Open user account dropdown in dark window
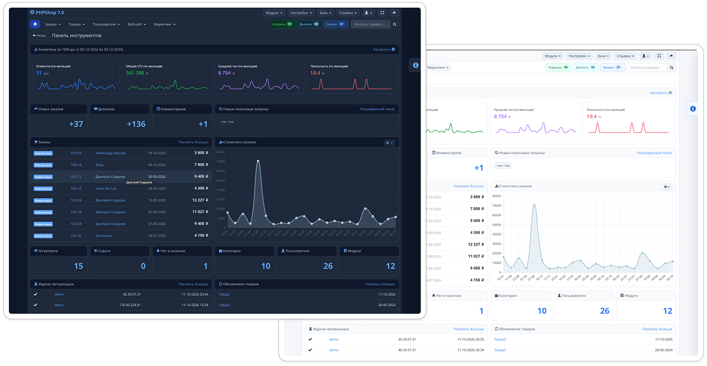707x366 pixels. [x=368, y=13]
